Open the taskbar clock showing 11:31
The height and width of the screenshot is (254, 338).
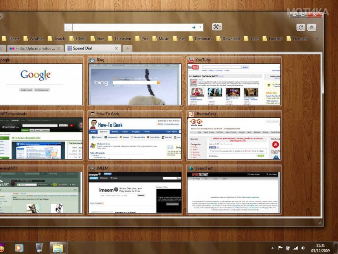pyautogui.click(x=320, y=248)
